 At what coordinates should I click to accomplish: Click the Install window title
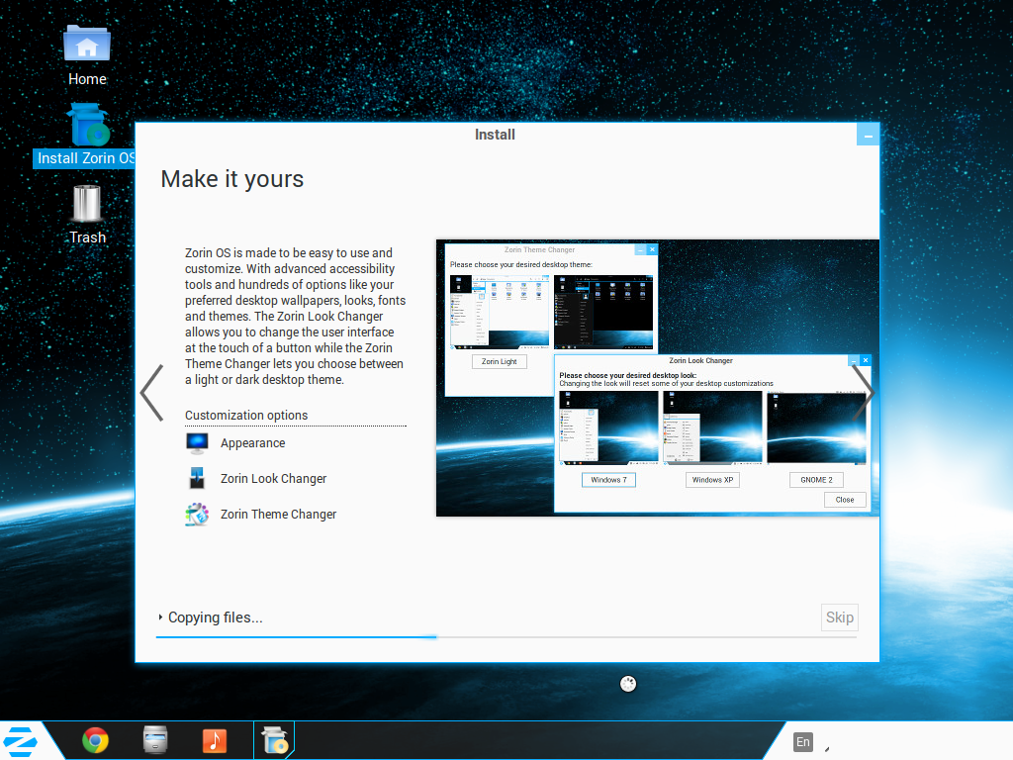click(x=495, y=135)
